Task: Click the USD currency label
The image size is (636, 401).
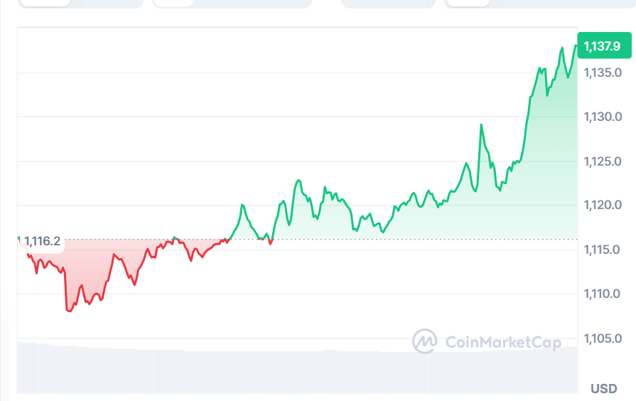Action: pos(603,389)
